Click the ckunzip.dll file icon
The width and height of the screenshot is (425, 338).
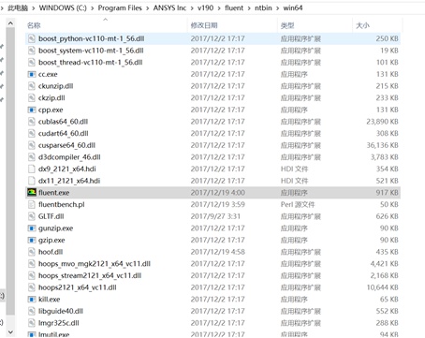[32, 86]
